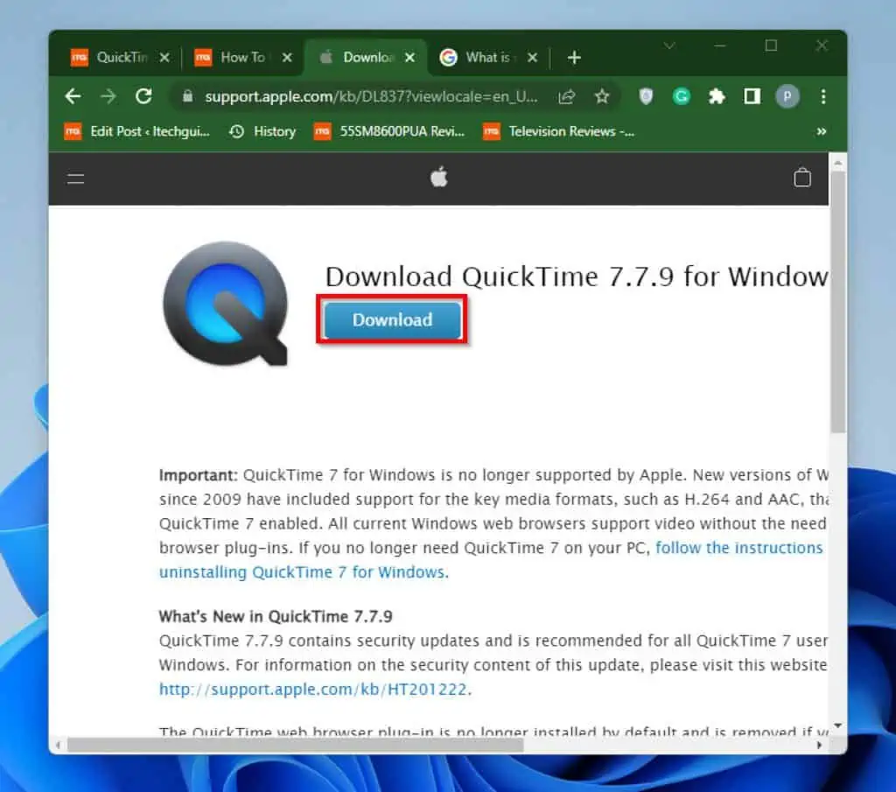Bookmark this page with the star icon
896x792 pixels.
602,96
